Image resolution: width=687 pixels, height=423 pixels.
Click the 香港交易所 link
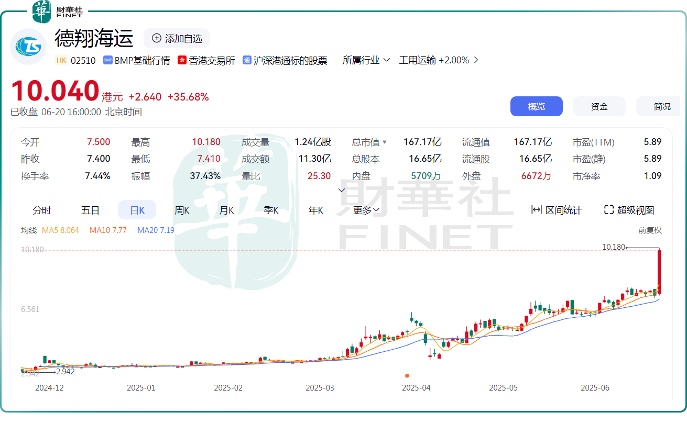click(x=212, y=60)
